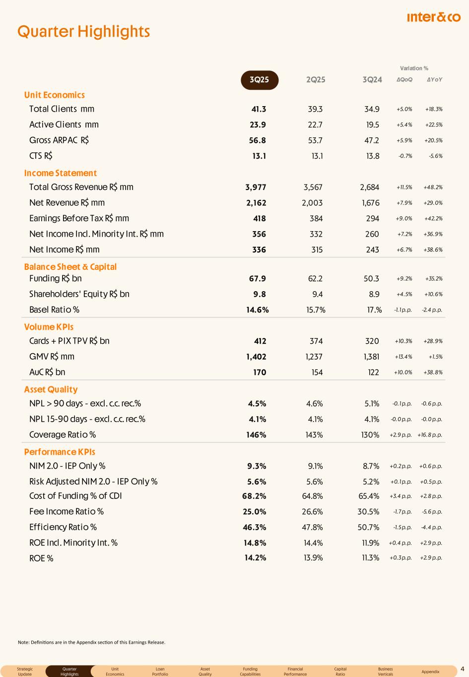Open the Strategic Update tab
The image size is (469, 677).
click(25, 672)
